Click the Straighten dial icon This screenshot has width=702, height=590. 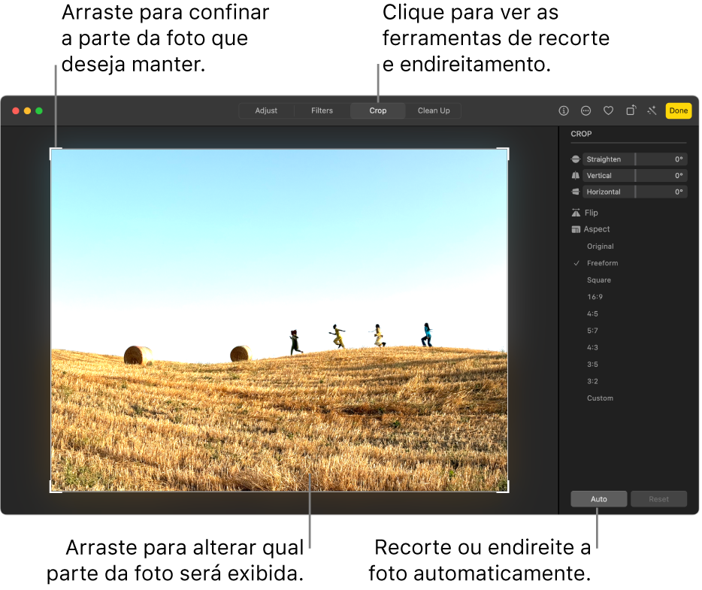coord(576,159)
